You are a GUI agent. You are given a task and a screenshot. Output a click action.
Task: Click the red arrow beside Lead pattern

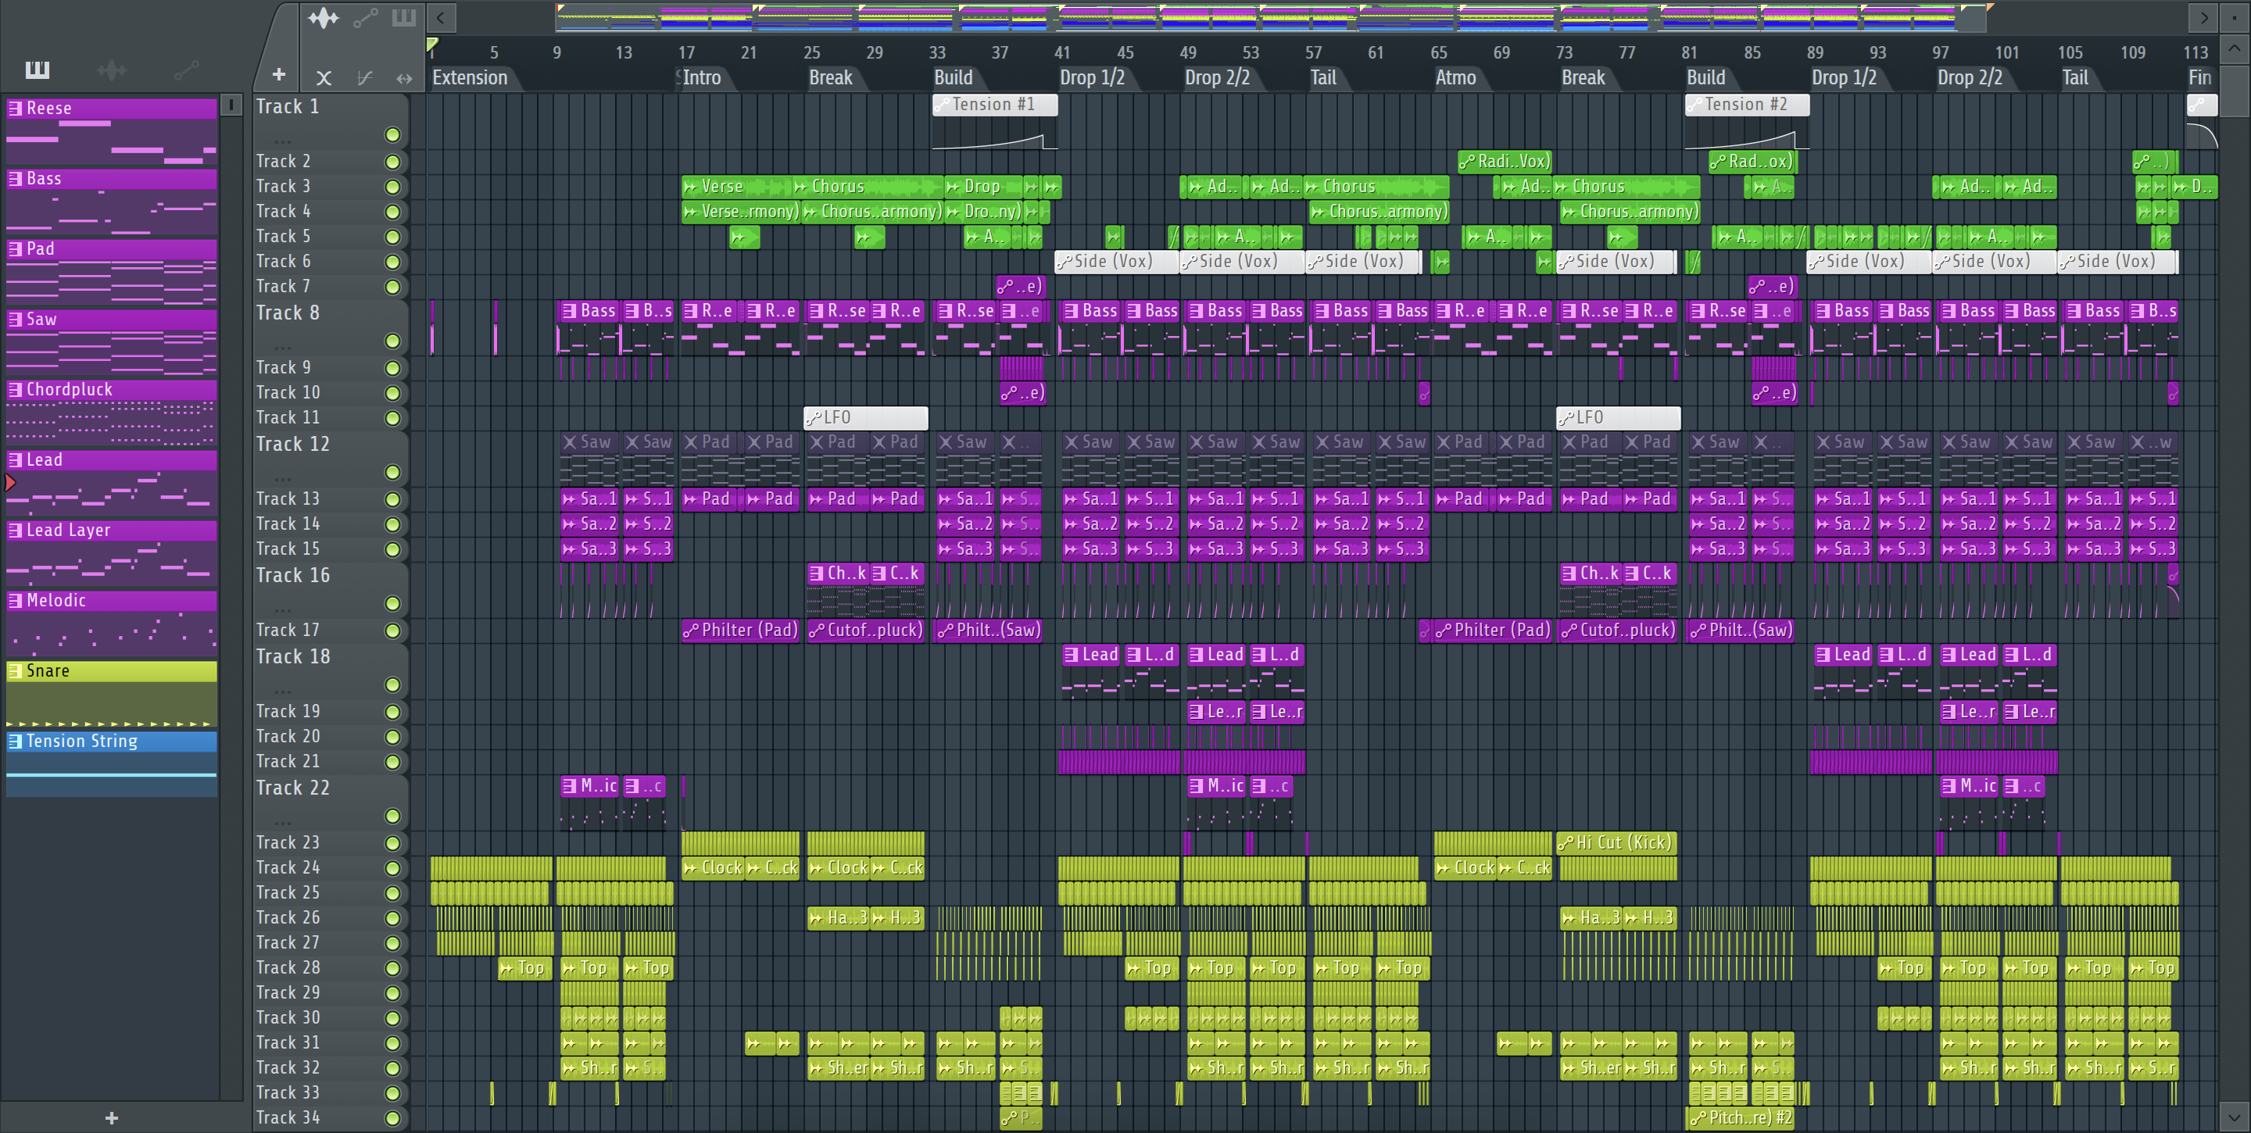tap(10, 482)
